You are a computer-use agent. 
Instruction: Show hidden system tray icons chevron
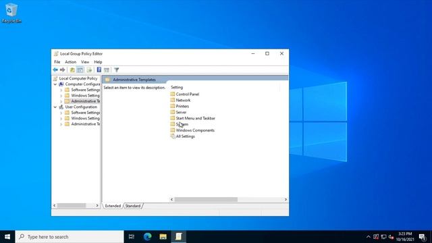pos(369,237)
